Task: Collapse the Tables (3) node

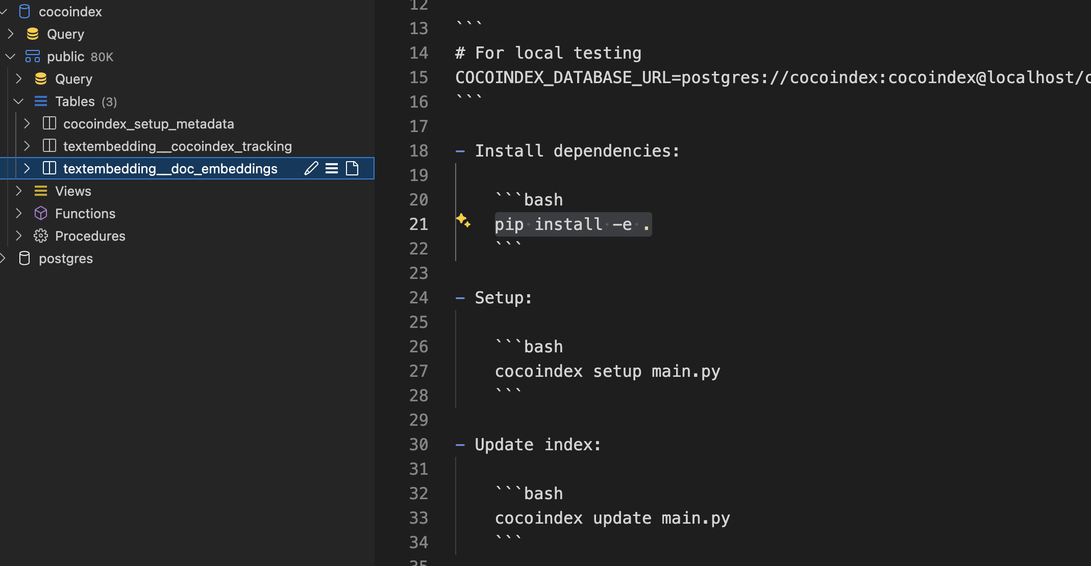Action: (x=19, y=101)
